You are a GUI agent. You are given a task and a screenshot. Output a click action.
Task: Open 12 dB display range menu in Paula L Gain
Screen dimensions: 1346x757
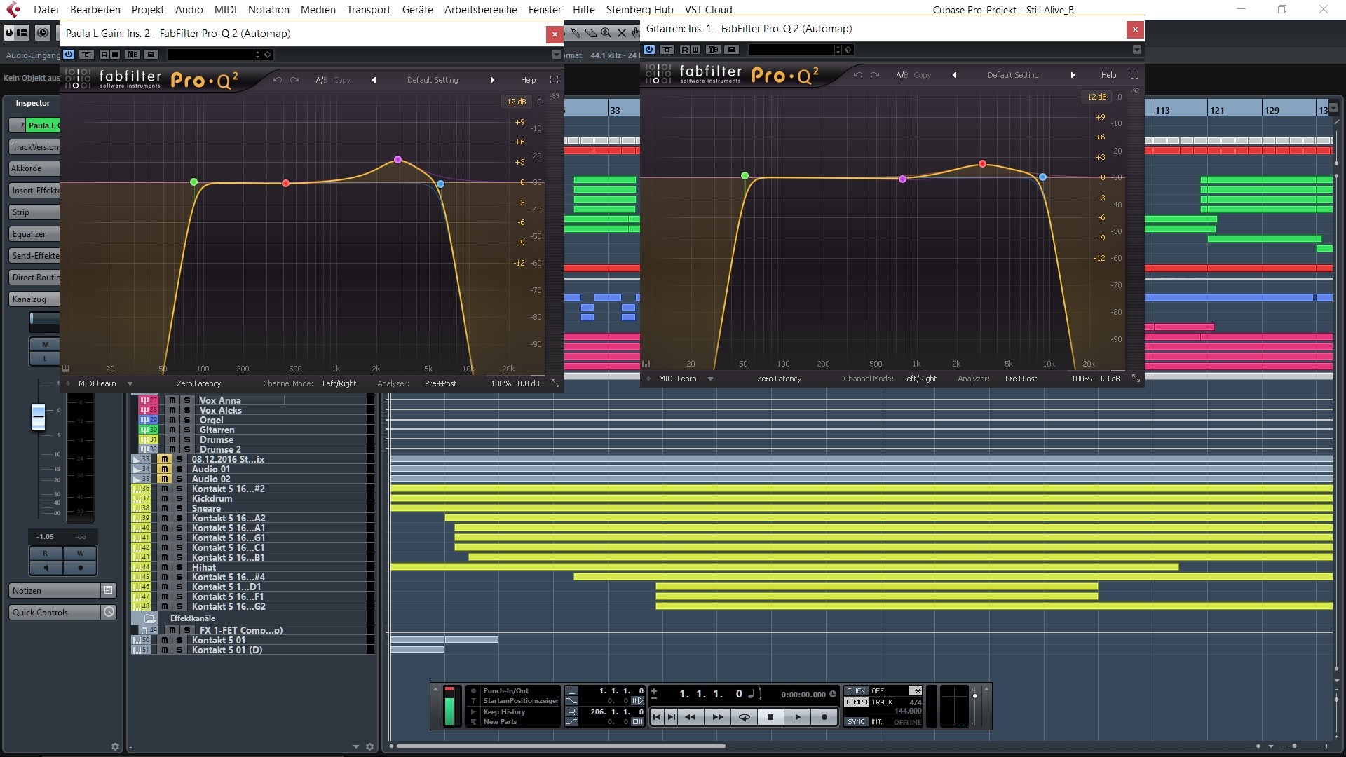tap(516, 102)
